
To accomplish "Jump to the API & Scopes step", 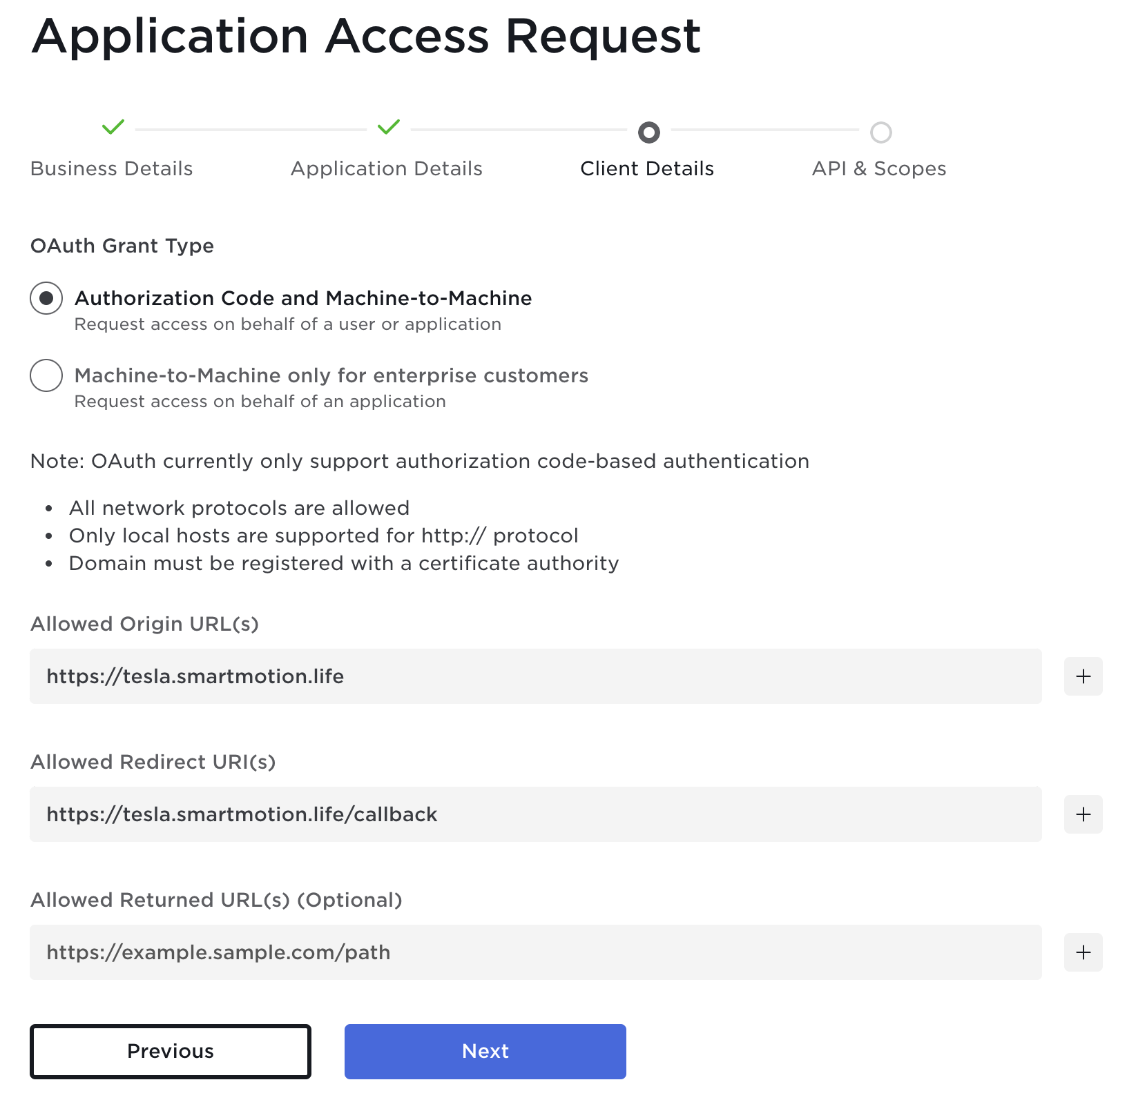I will coord(878,168).
